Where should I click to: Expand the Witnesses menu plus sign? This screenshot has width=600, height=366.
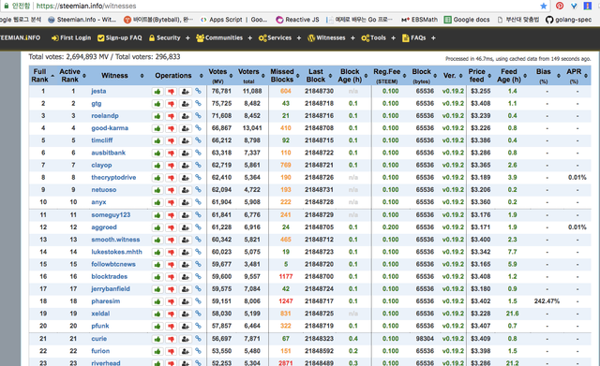pos(352,37)
